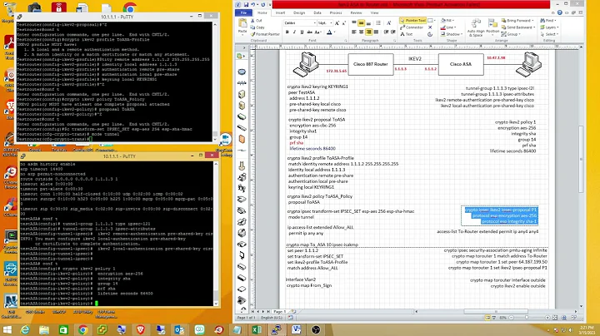Click English (U.S.) in Visio status bar
This screenshot has height=336, width=600.
tap(272, 318)
